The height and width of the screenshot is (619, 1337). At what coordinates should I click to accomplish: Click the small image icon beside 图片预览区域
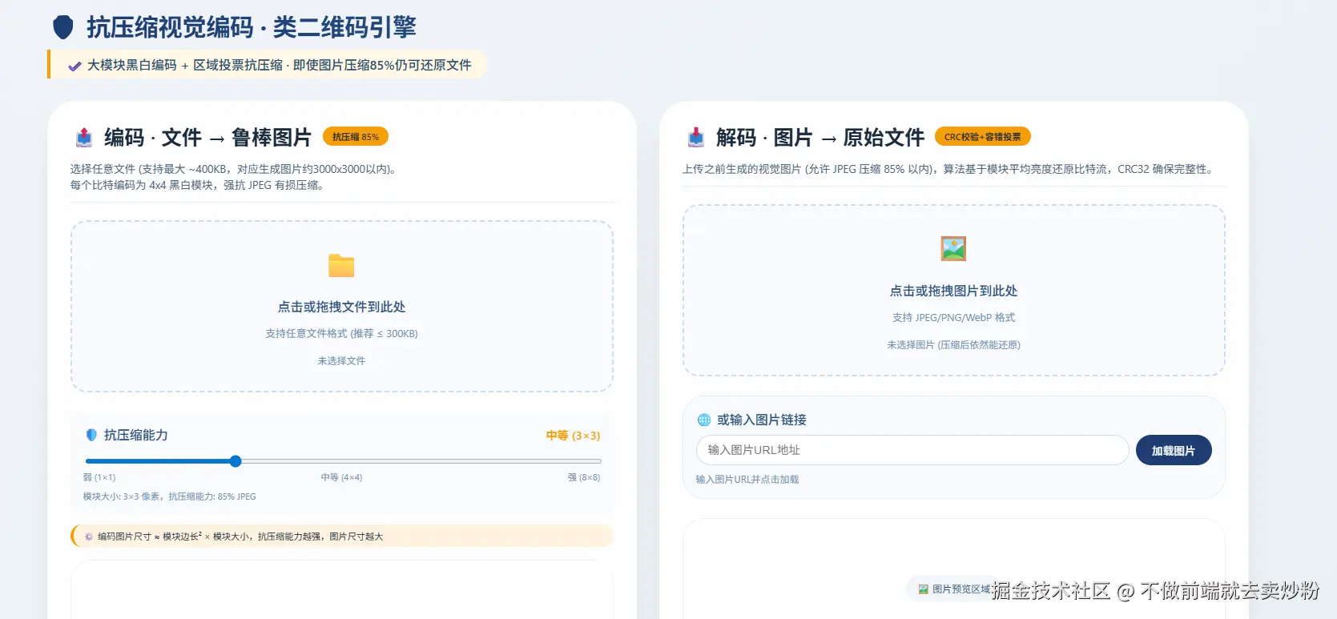(x=923, y=589)
